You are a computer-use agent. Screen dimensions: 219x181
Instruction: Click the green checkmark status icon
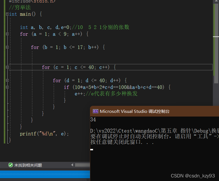(x=11, y=165)
